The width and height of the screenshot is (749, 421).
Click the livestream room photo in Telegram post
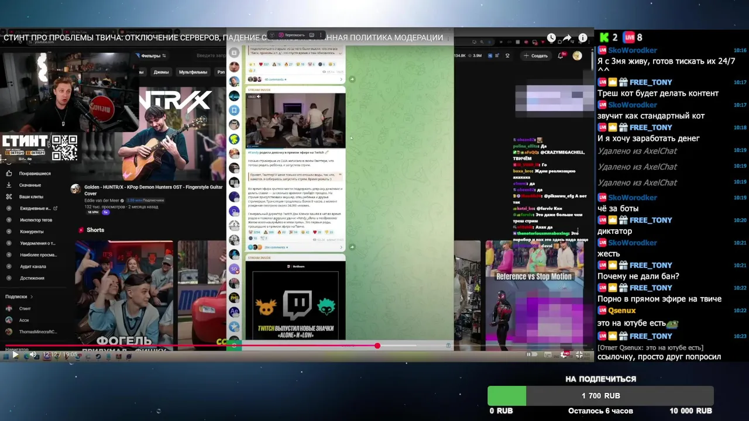point(296,120)
